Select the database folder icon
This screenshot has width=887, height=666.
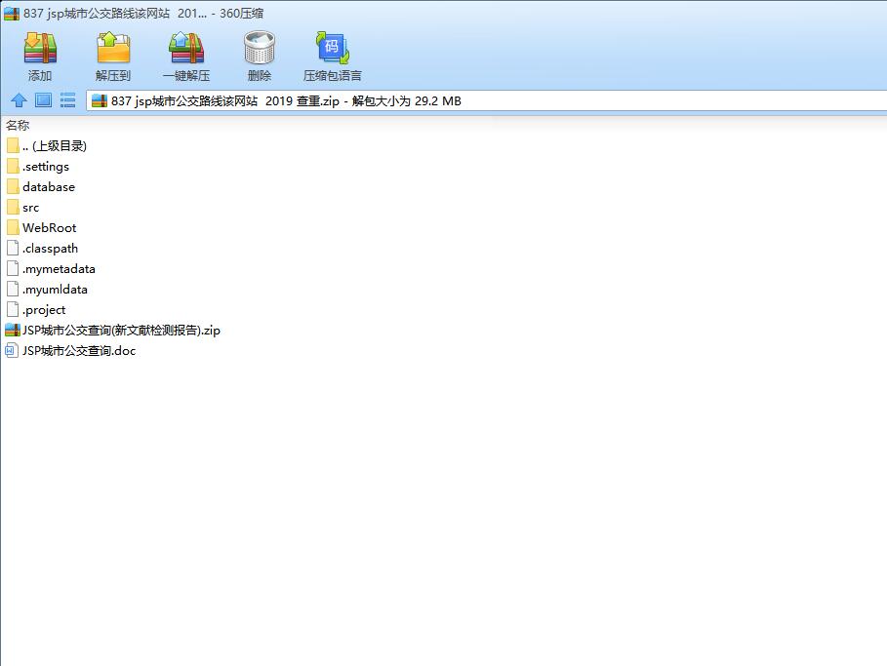[x=13, y=186]
